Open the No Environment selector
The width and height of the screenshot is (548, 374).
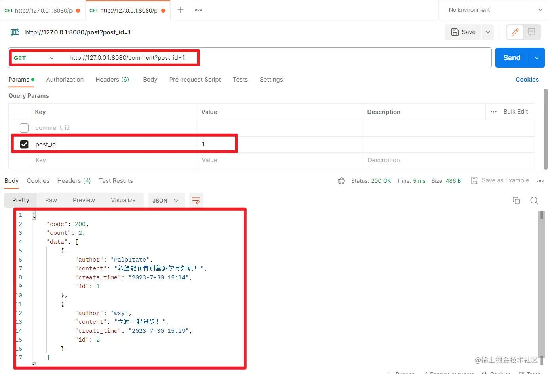[x=495, y=10]
